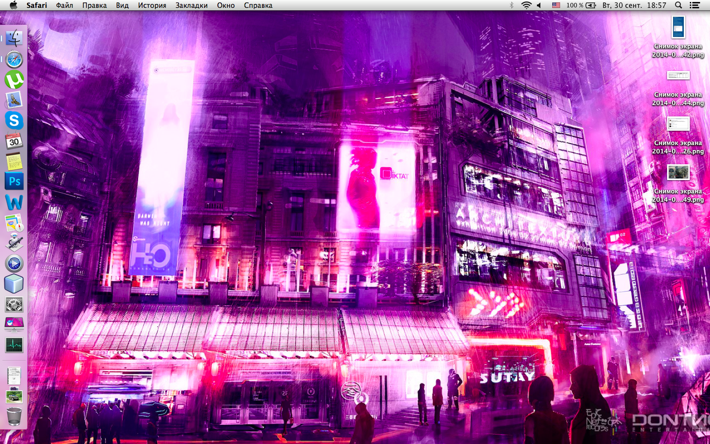
Task: Open the Файл menu
Action: 65,5
